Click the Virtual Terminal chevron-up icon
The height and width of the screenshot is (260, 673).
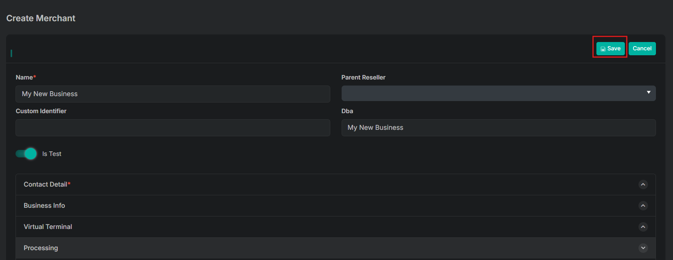[x=643, y=227]
